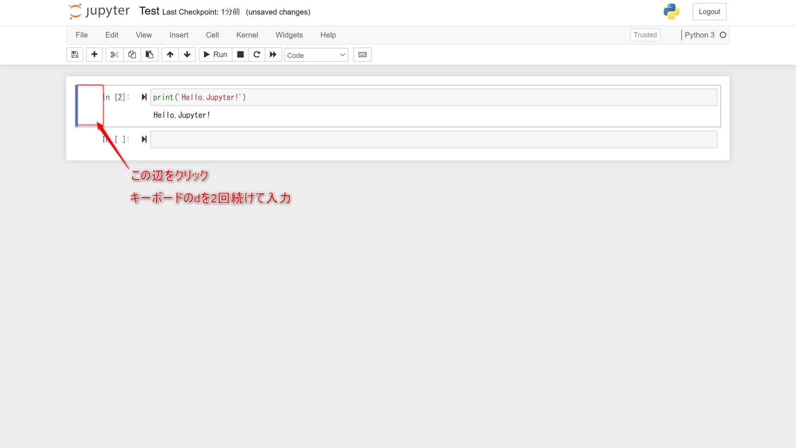The height and width of the screenshot is (448, 796).
Task: Cut selected cells with scissors icon
Action: (x=114, y=54)
